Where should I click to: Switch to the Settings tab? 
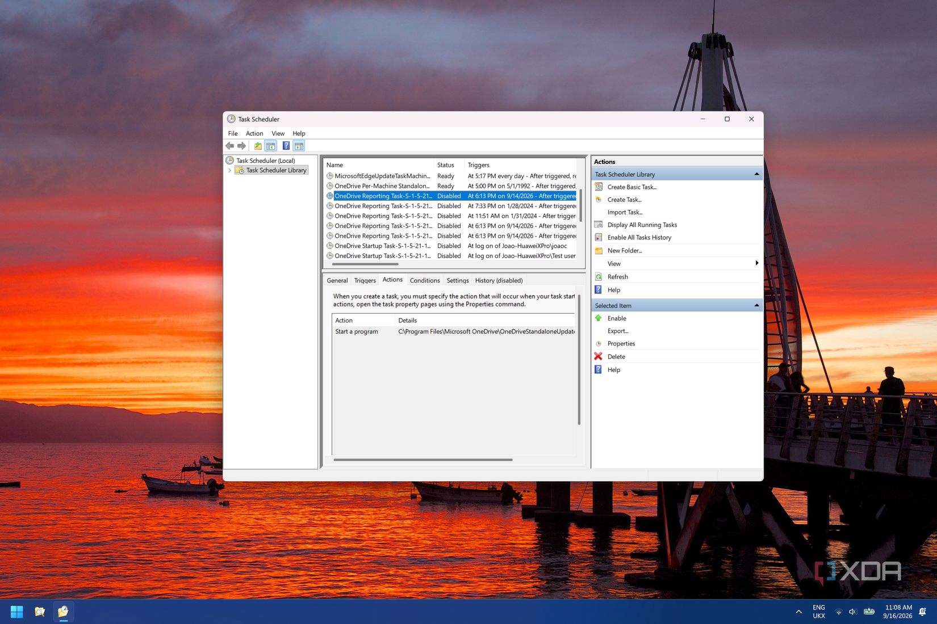pyautogui.click(x=458, y=280)
